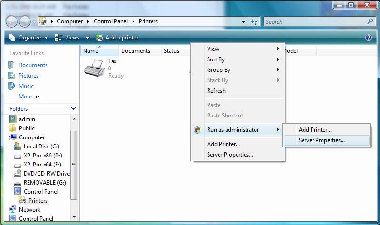380x225 pixels.
Task: Click the folder tree scroll down arrow
Action: (x=74, y=217)
